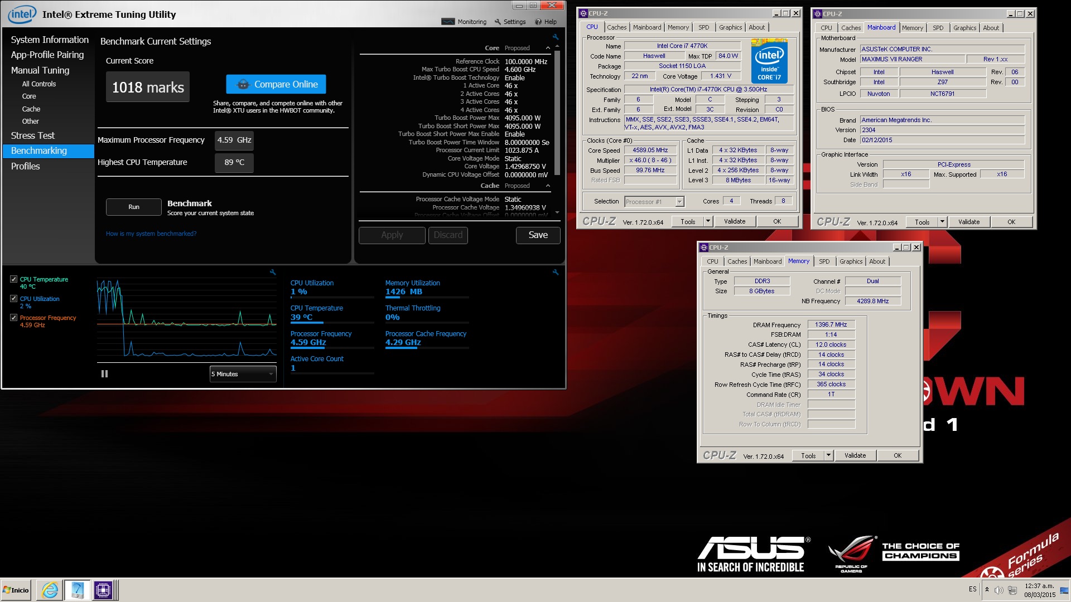
Task: Select Other under Manual Tuning
Action: click(x=31, y=122)
